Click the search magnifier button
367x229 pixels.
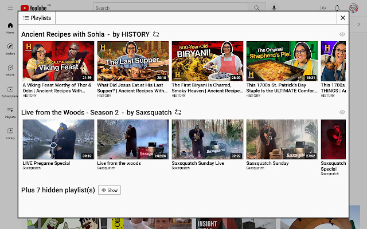(x=257, y=7)
